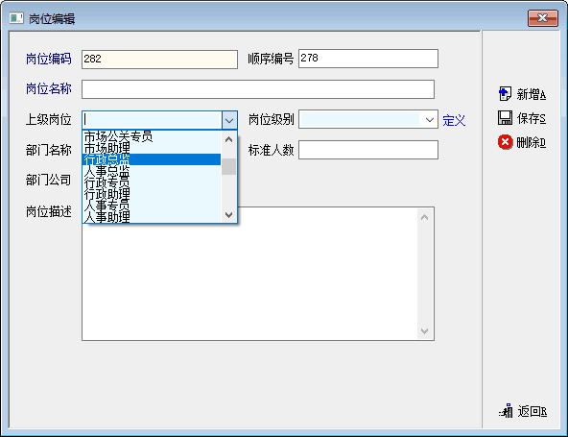The width and height of the screenshot is (568, 437).
Task: Expand the 岗位级别 dropdown
Action: pyautogui.click(x=430, y=119)
